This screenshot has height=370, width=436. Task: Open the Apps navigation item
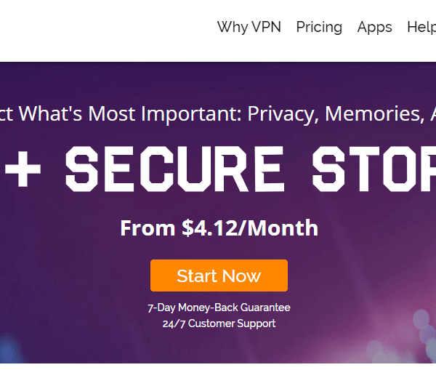pos(374,28)
